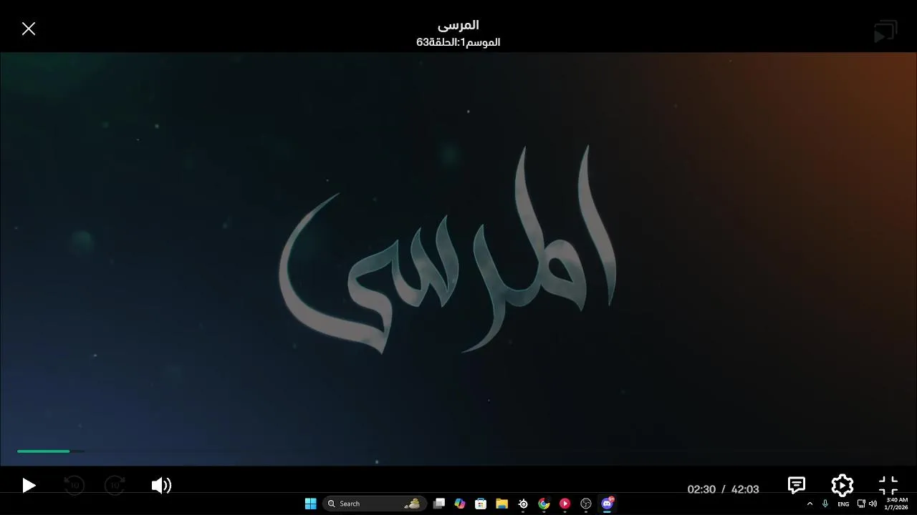Rewind 10 seconds

pos(74,486)
